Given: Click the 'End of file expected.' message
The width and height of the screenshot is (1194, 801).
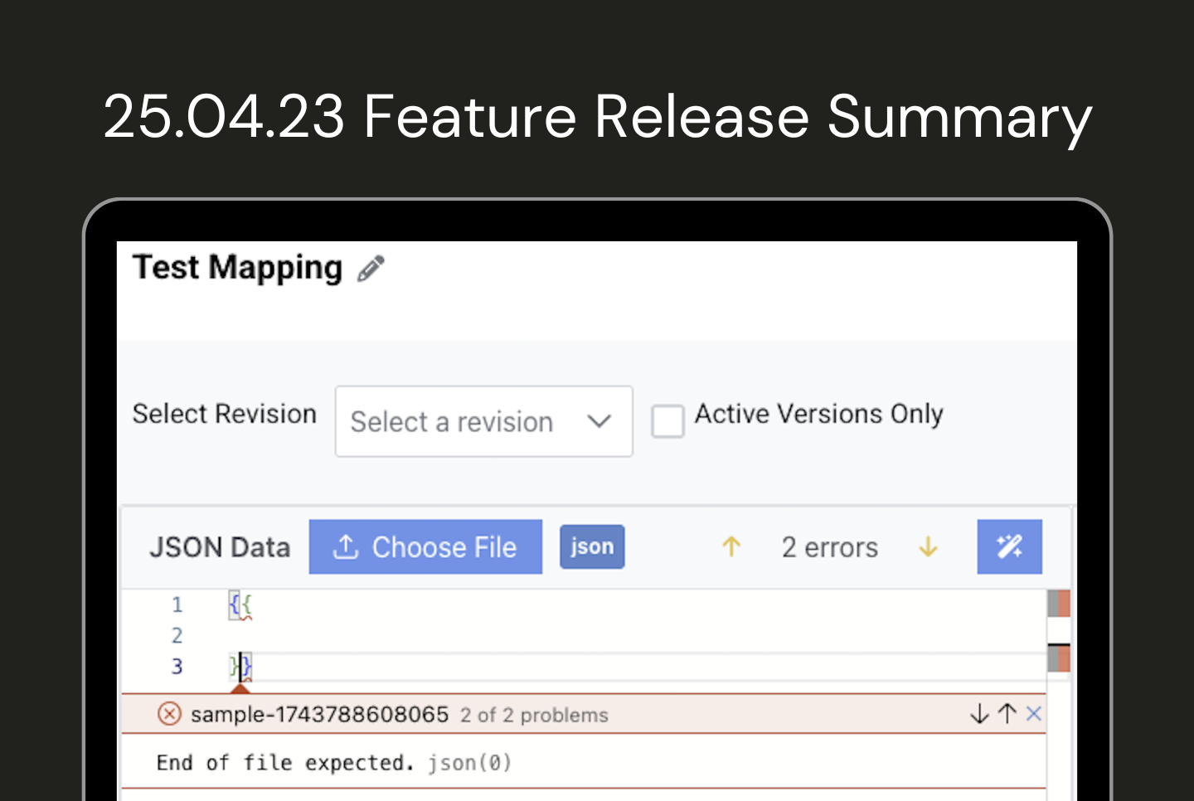Looking at the screenshot, I should point(285,763).
